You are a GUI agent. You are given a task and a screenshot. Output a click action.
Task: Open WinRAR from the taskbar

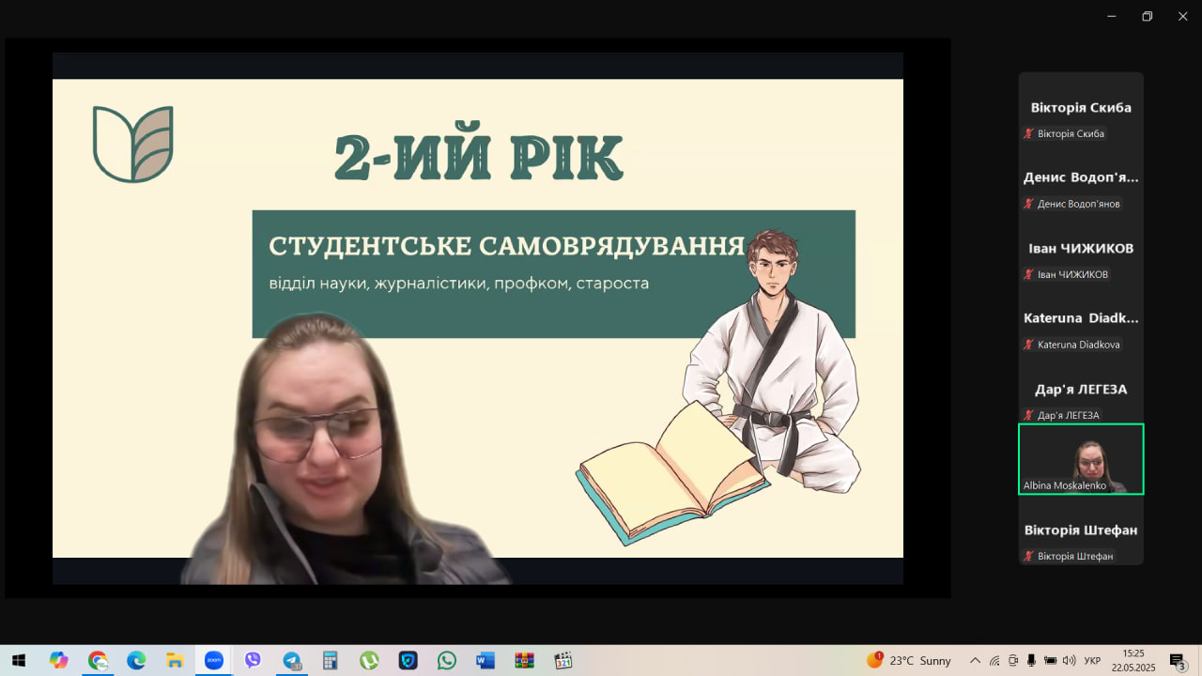[524, 660]
